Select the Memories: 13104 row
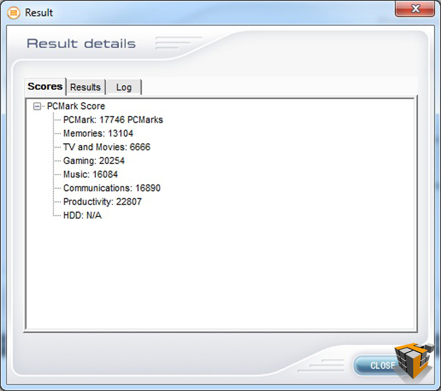This screenshot has width=441, height=391. point(98,133)
